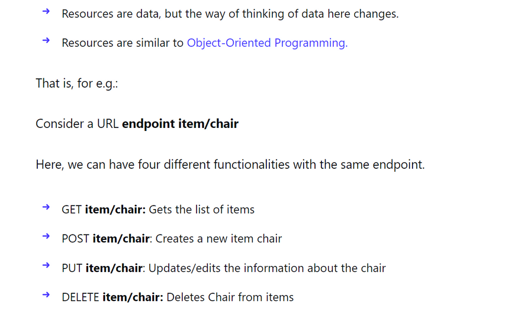This screenshot has width=521, height=314.
Task: Click the arrow bullet next to POST item/chair
Action: 46,236
